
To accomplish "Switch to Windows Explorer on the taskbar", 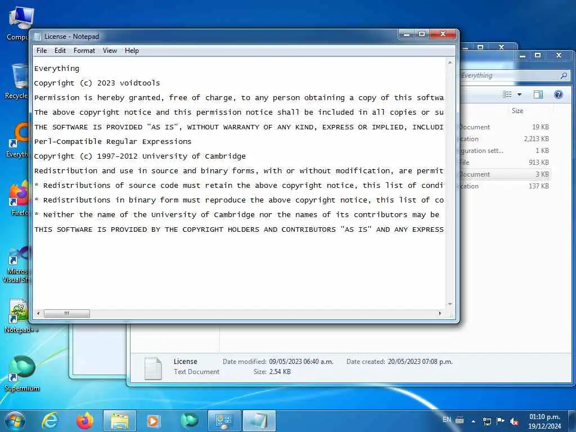I will [120, 421].
